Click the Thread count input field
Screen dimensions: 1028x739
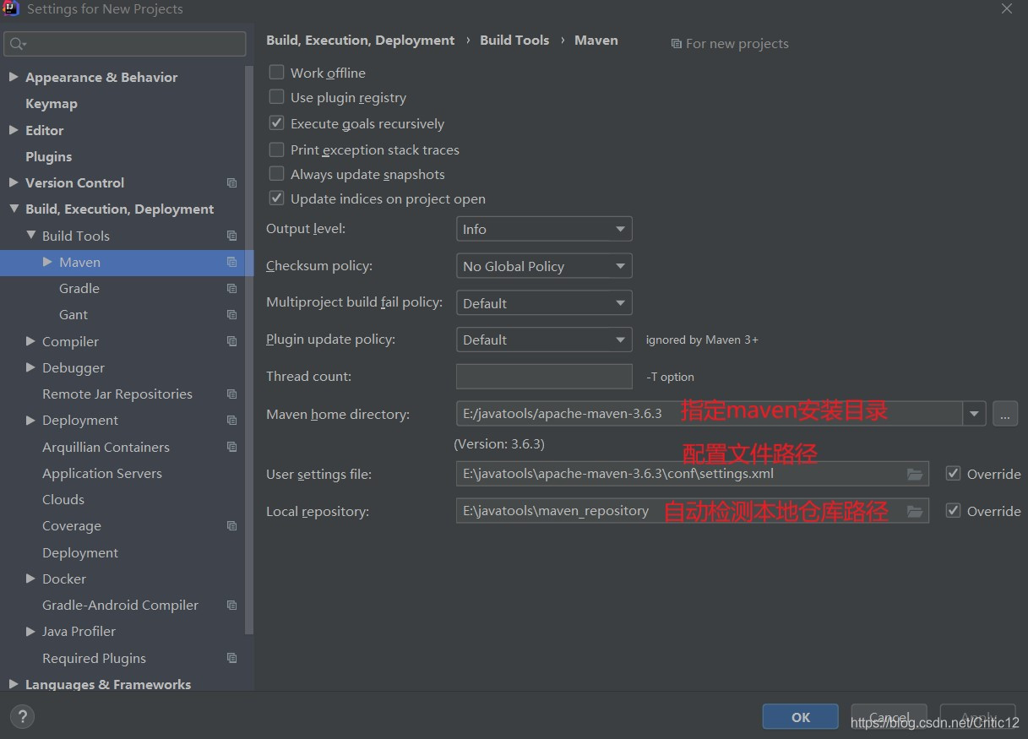544,377
